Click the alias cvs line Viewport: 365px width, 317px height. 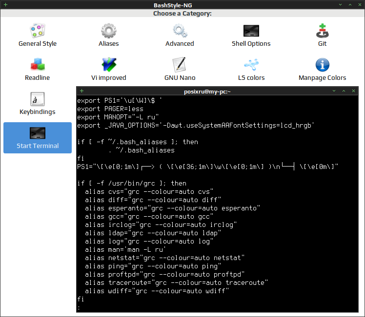(x=149, y=192)
